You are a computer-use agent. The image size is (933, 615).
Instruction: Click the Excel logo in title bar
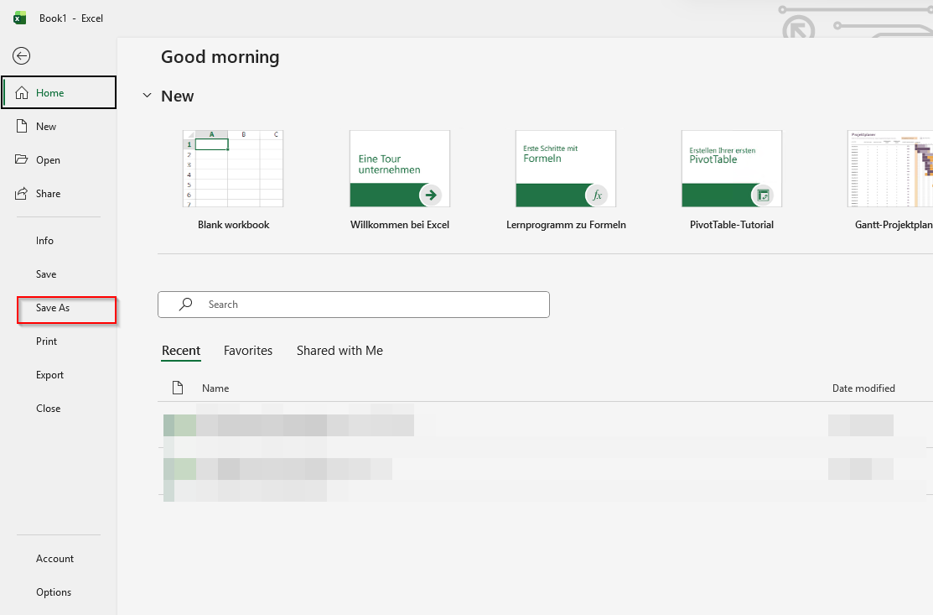20,18
